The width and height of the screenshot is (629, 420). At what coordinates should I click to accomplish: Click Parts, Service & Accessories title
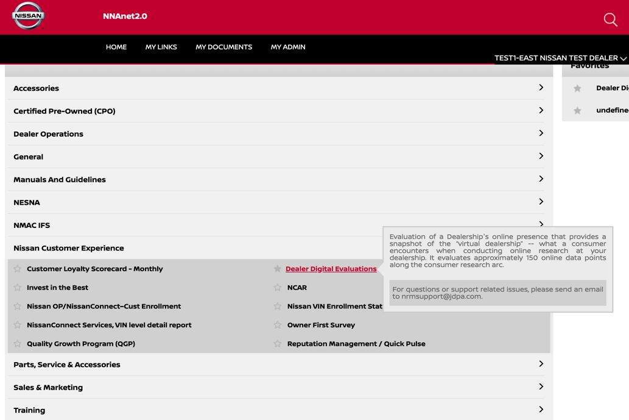(x=66, y=365)
